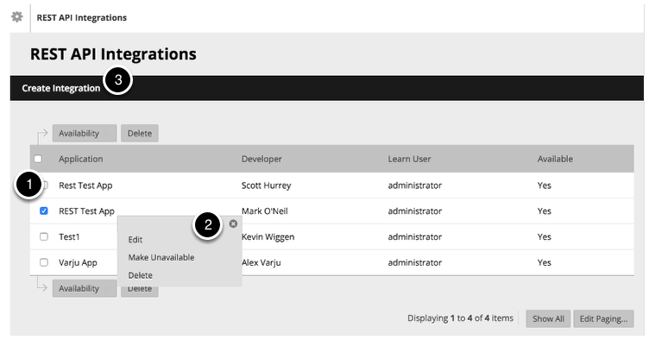
Task: Click the numbered marker 1 callout
Action: click(28, 184)
